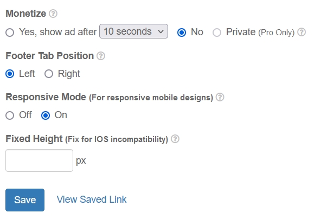
Task: Click the Fixed Height pixel input field
Action: pyautogui.click(x=39, y=160)
